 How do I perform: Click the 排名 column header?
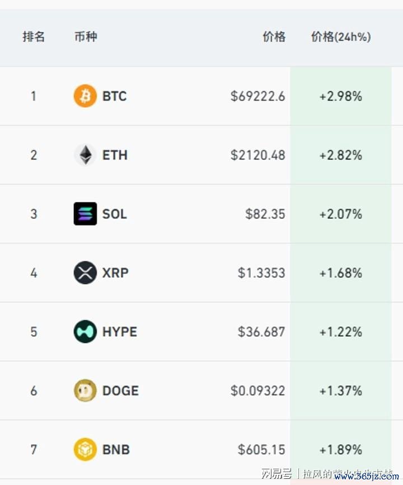pyautogui.click(x=34, y=37)
